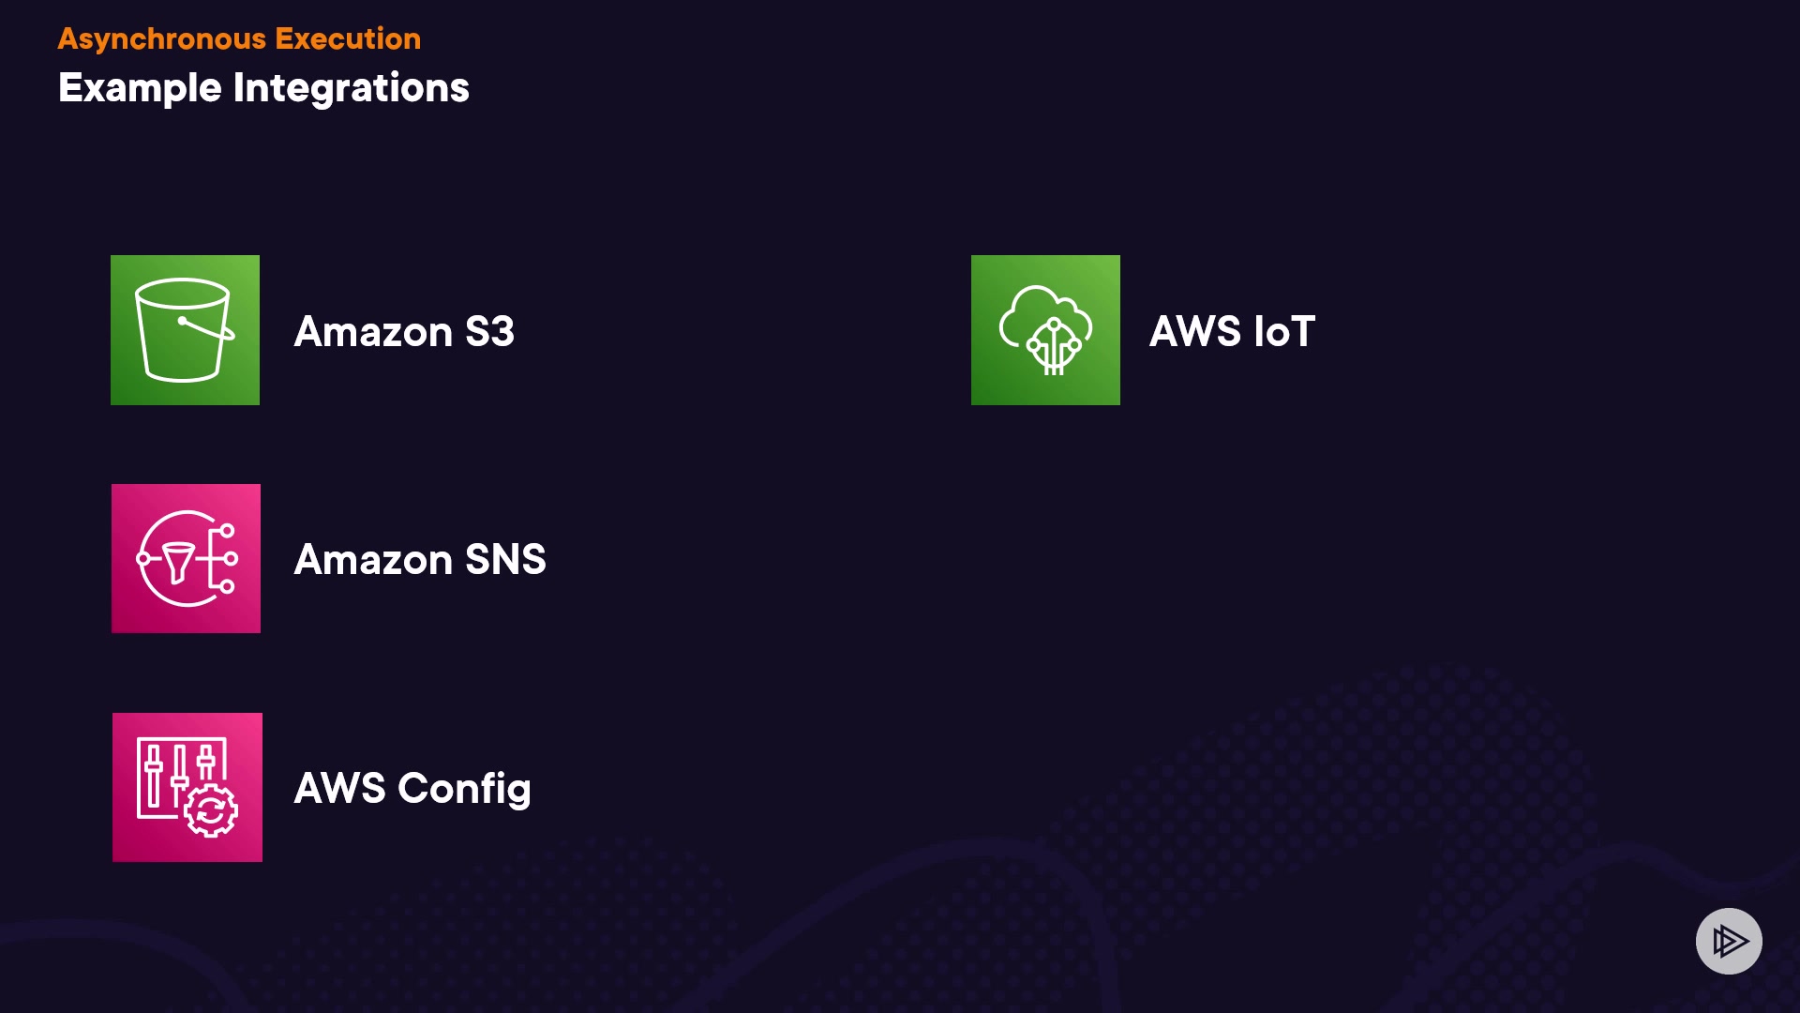This screenshot has height=1013, width=1800.
Task: Click the Pluralsight play logo
Action: 1729,941
